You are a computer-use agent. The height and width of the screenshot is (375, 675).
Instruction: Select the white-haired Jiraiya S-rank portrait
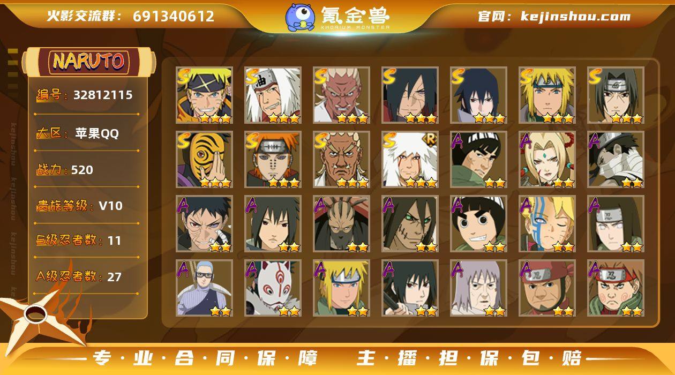273,95
